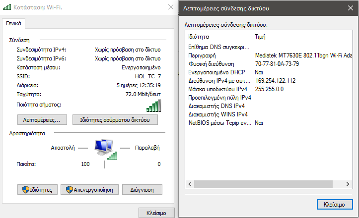The width and height of the screenshot is (359, 218).
Task: Click the speed value 72.0 Mbit/δευτ
Action: 143,94
